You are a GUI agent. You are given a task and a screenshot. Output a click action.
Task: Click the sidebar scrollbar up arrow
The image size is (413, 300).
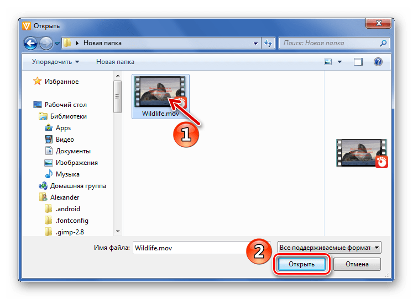(x=118, y=76)
